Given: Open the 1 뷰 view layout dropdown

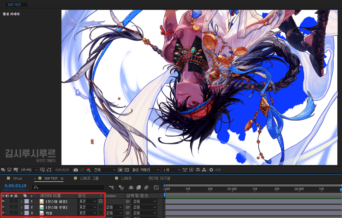Looking at the screenshot, I should pyautogui.click(x=172, y=170).
